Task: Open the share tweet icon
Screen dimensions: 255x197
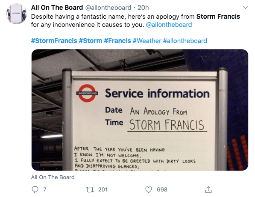Action: pyautogui.click(x=208, y=189)
